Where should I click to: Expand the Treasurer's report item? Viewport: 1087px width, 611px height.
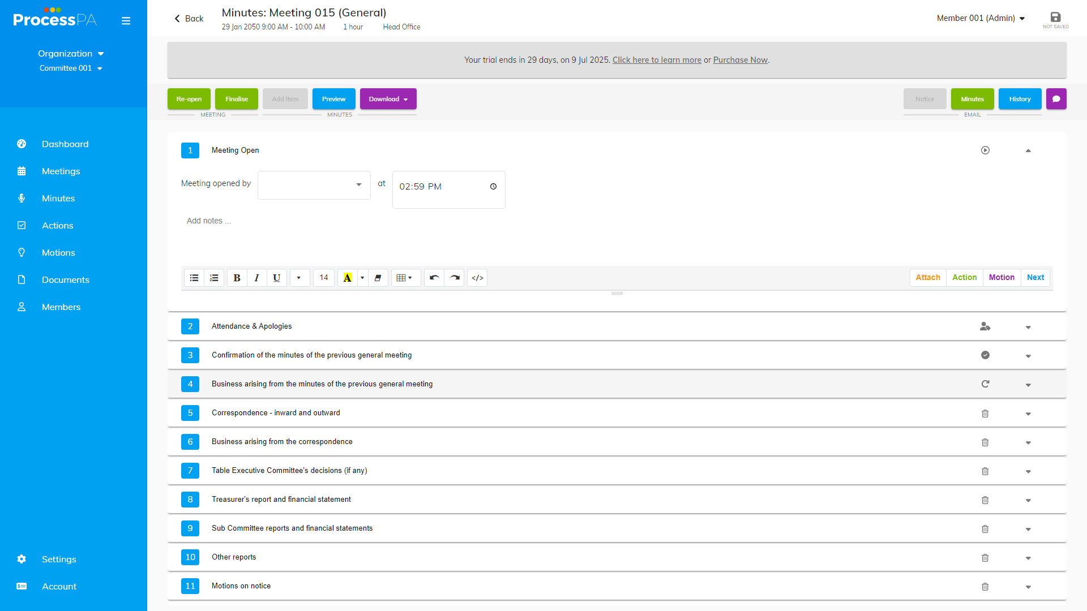[x=1028, y=500]
